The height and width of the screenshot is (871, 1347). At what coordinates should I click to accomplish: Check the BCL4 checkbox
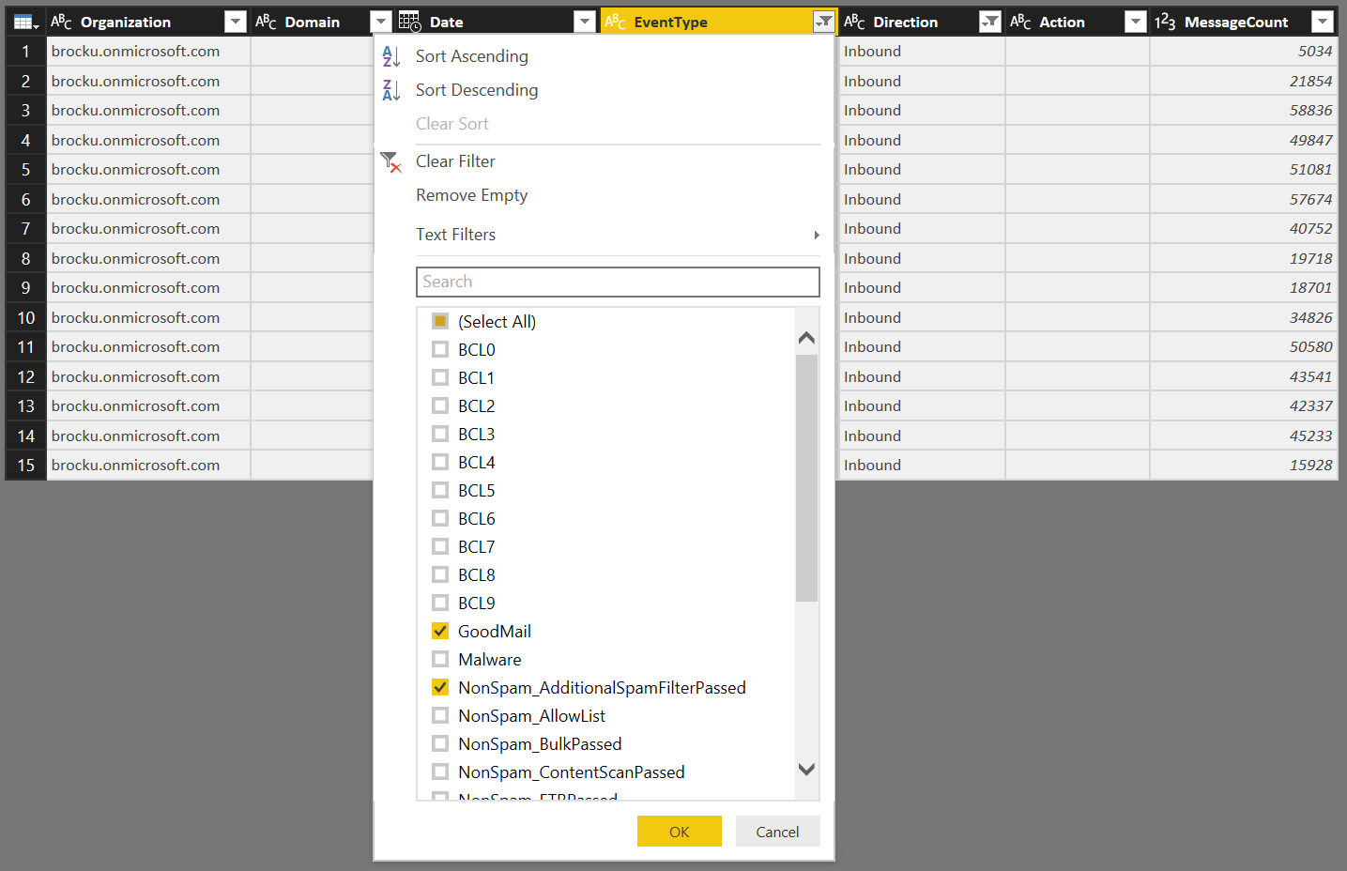[x=440, y=462]
